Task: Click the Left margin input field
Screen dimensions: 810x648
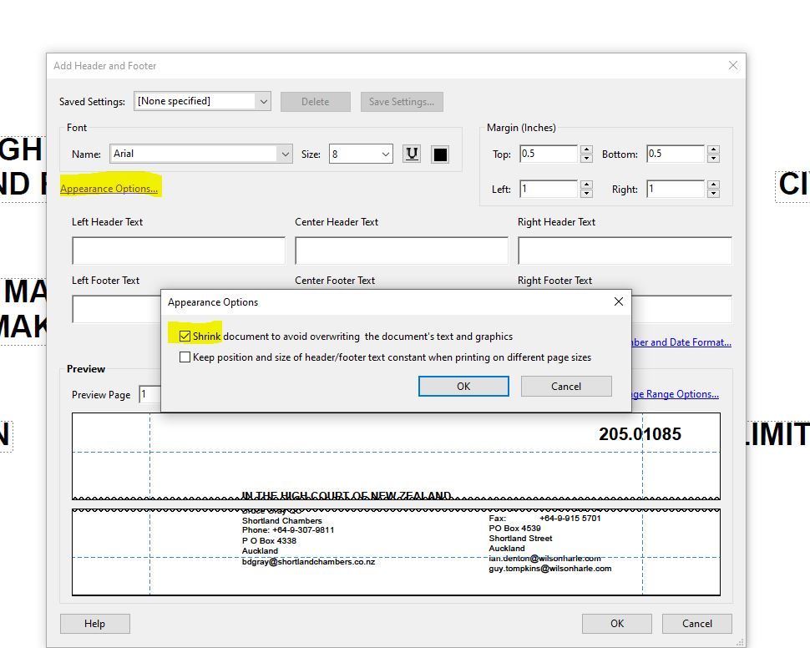Action: click(x=549, y=189)
